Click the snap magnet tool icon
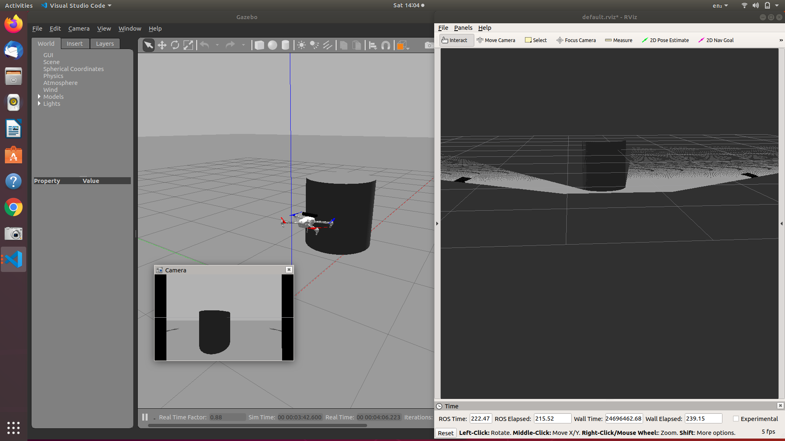785x441 pixels. 386,45
